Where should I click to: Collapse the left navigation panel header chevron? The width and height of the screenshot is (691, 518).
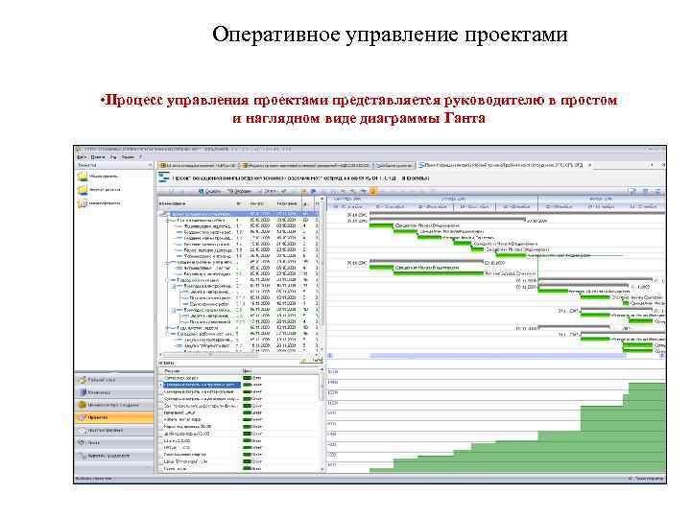150,165
